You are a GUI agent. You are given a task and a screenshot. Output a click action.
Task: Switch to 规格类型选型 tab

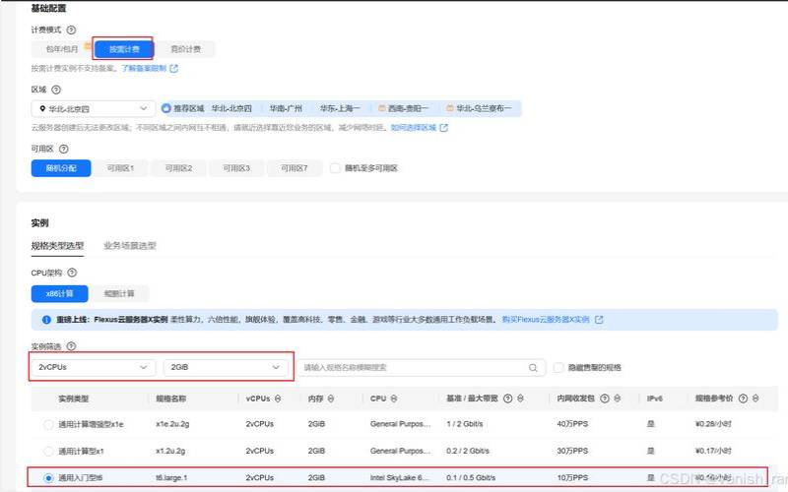(57, 246)
